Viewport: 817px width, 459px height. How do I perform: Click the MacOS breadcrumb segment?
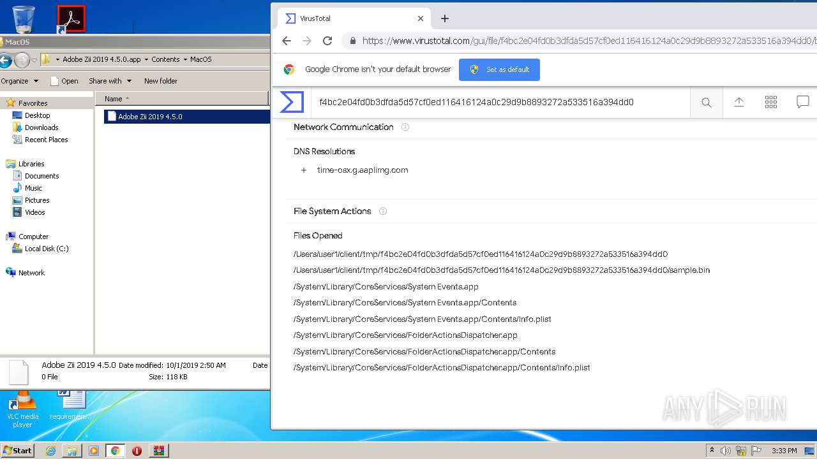coord(200,59)
